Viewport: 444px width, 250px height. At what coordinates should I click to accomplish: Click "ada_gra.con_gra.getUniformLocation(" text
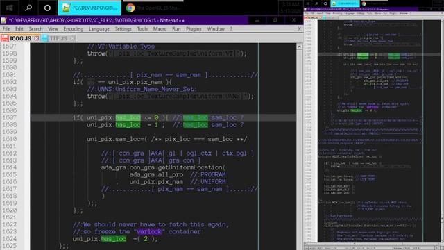click(164, 167)
